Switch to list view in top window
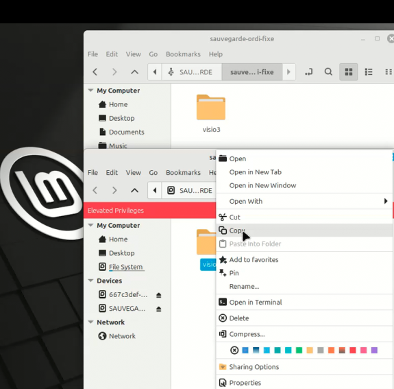 point(369,72)
